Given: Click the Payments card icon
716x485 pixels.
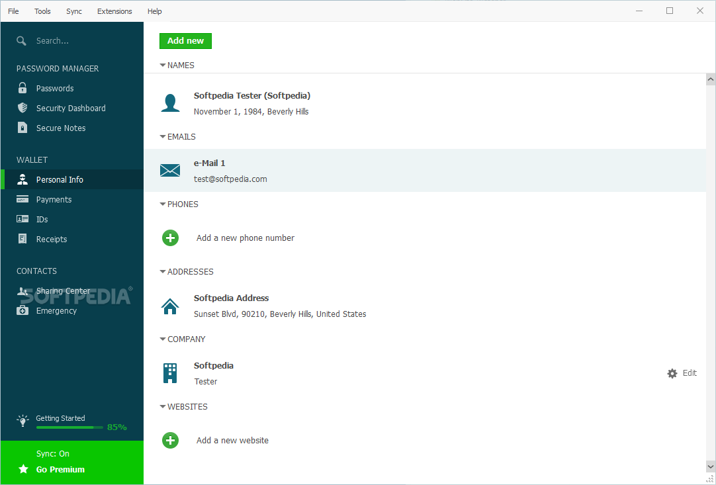Looking at the screenshot, I should pyautogui.click(x=22, y=199).
